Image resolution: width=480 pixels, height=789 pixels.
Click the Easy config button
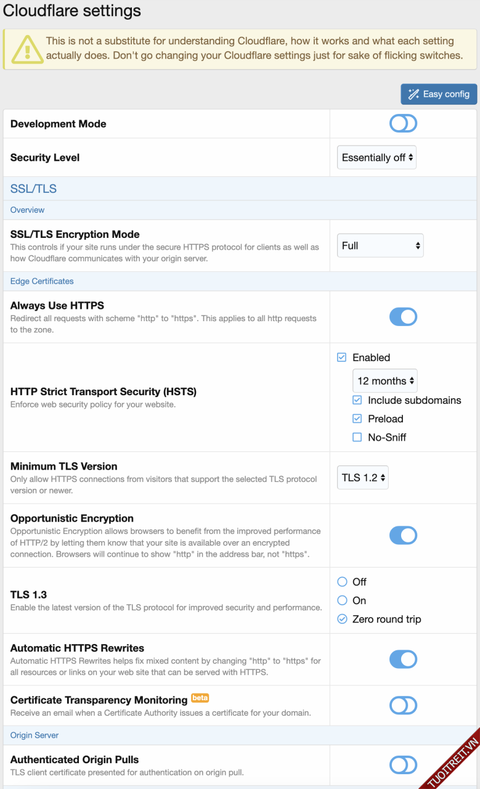[439, 94]
